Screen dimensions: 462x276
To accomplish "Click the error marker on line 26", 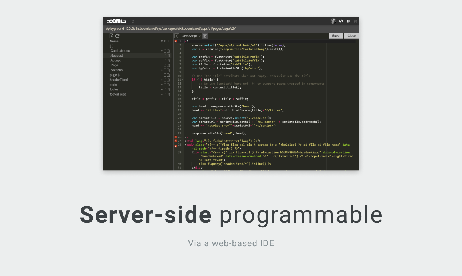I will click(176, 137).
